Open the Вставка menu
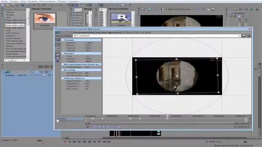The width and height of the screenshot is (262, 147). [32, 1]
